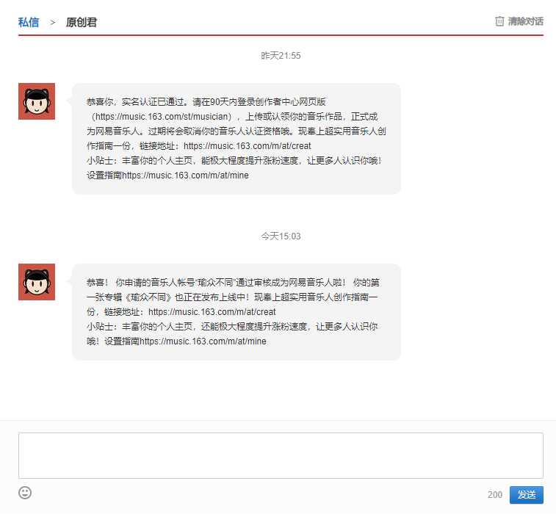556x514 pixels.
Task: Click the 今天15:03 timestamp
Action: (281, 236)
